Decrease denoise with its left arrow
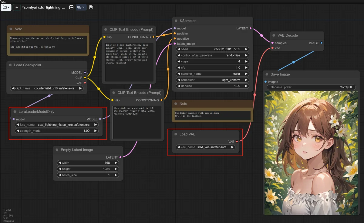364x223 pixels. pos(179,86)
